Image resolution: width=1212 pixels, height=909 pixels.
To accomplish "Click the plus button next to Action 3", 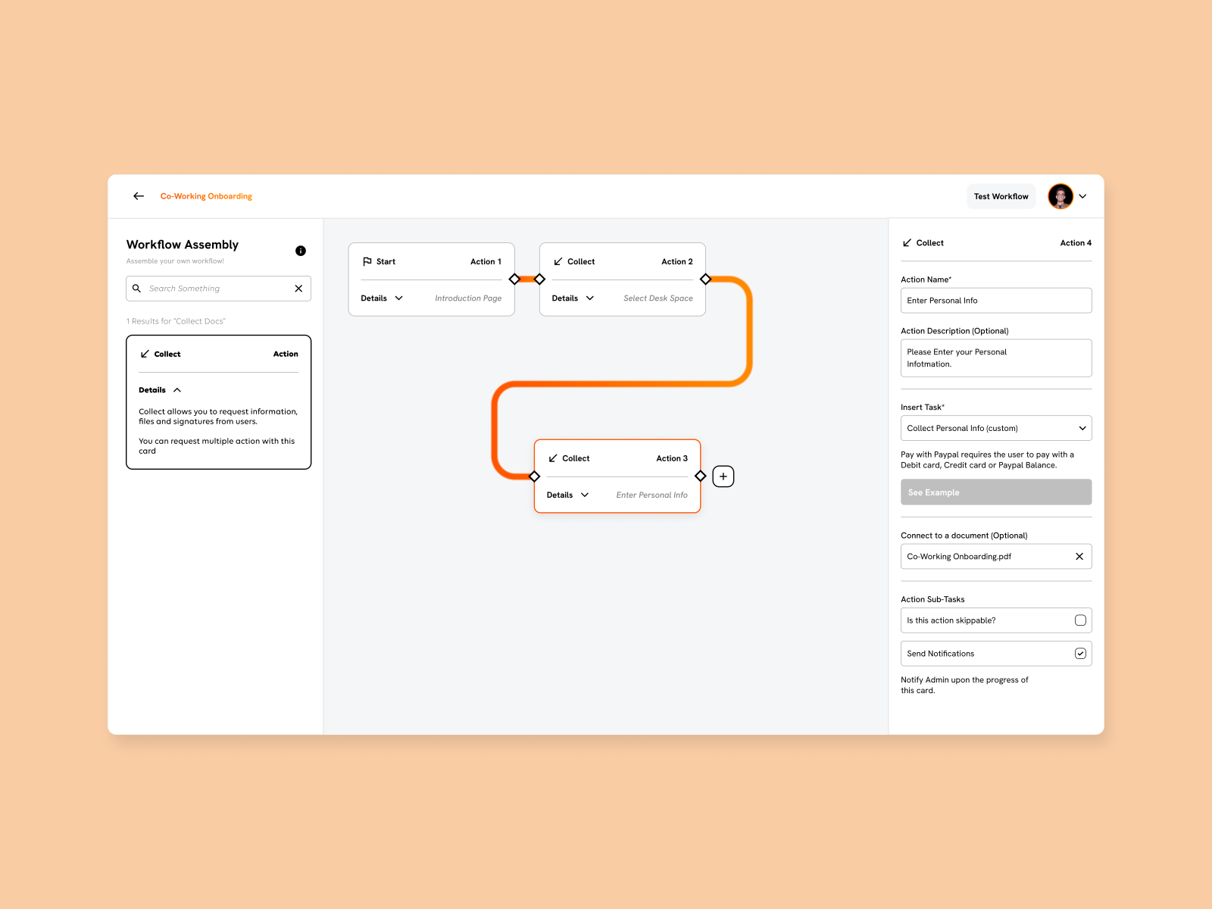I will tap(723, 476).
